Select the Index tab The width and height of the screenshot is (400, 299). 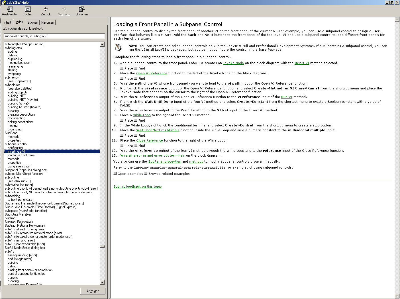click(19, 22)
